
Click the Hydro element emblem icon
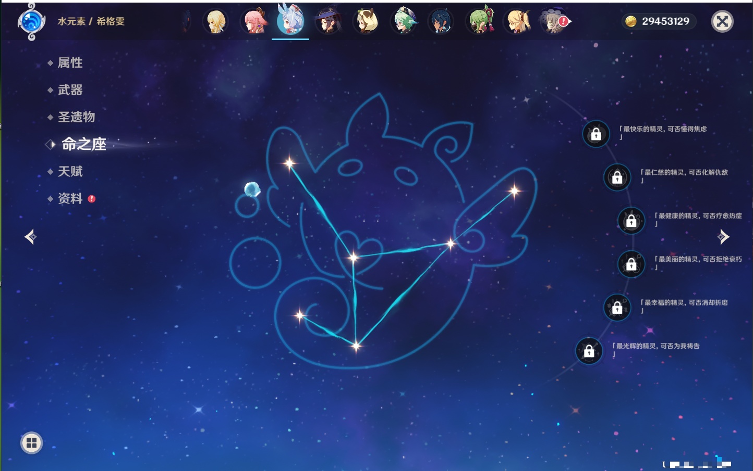click(31, 22)
